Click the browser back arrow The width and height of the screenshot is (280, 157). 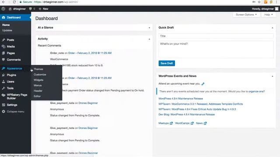pyautogui.click(x=3, y=2)
